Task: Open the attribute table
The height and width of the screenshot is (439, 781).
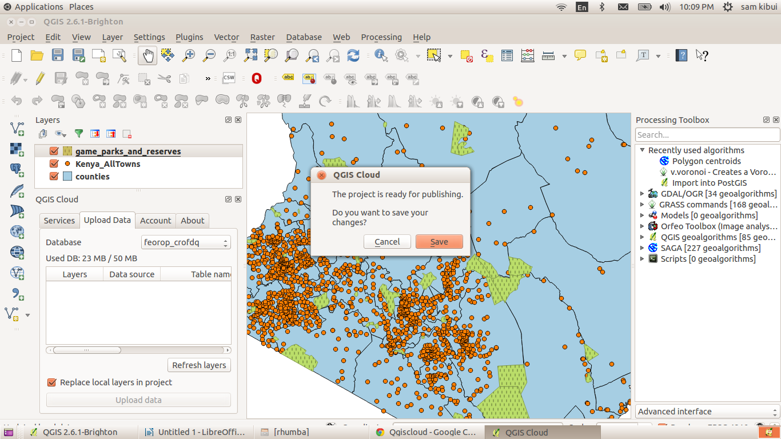Action: coord(507,55)
